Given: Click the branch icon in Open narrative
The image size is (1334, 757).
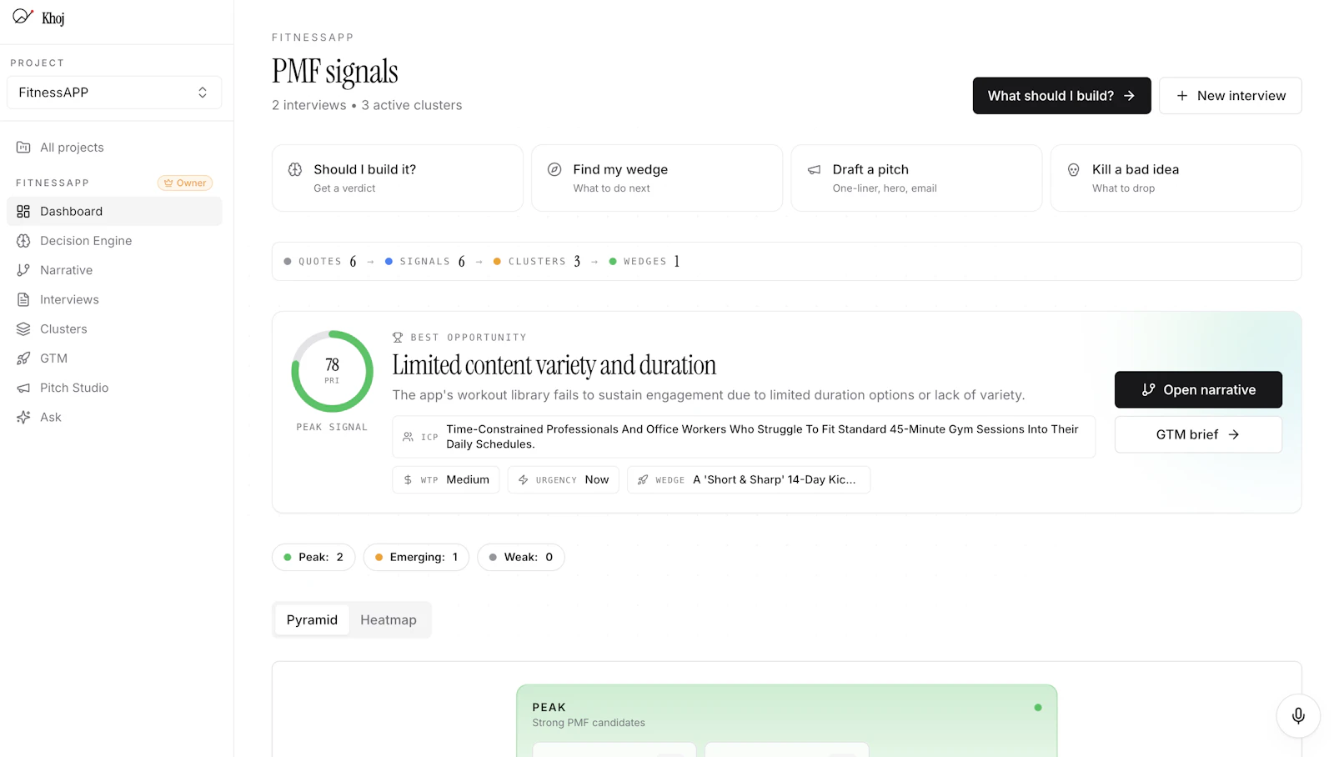Looking at the screenshot, I should click(x=1148, y=389).
